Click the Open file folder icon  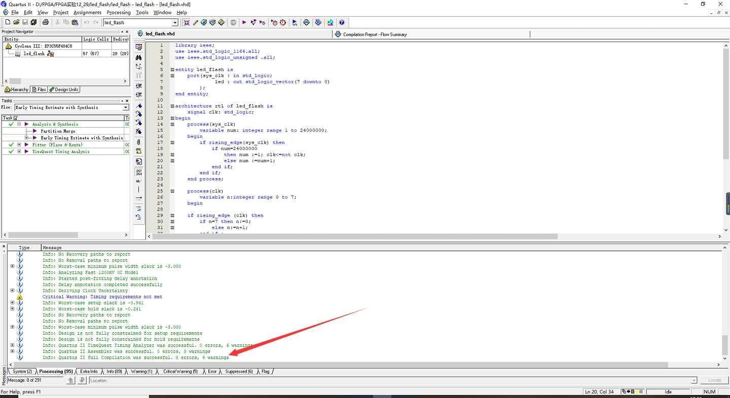coord(16,22)
